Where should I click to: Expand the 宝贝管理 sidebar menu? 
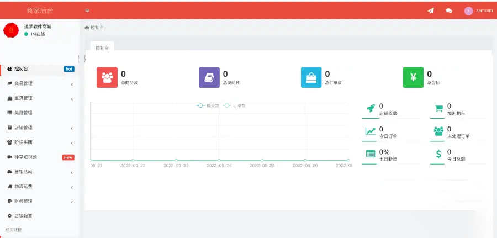(x=39, y=98)
